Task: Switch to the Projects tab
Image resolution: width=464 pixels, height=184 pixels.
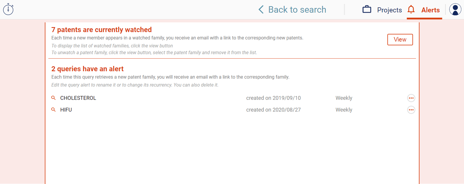Action: point(389,10)
